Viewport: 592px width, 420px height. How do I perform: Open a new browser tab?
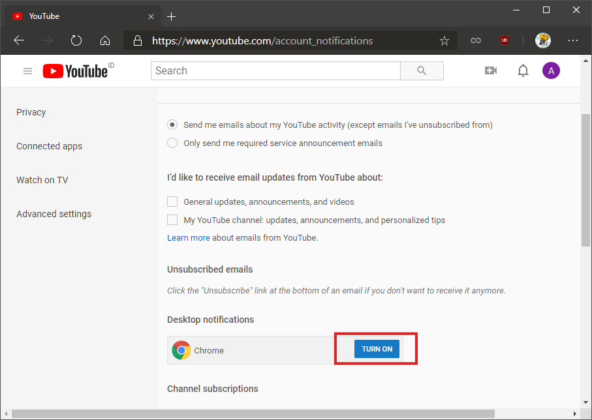click(172, 16)
